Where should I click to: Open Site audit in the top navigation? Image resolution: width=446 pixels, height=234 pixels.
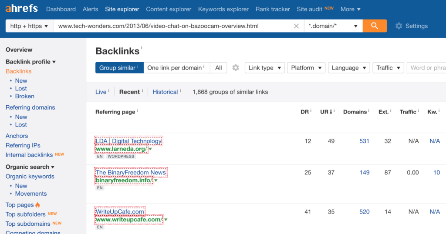tap(310, 9)
